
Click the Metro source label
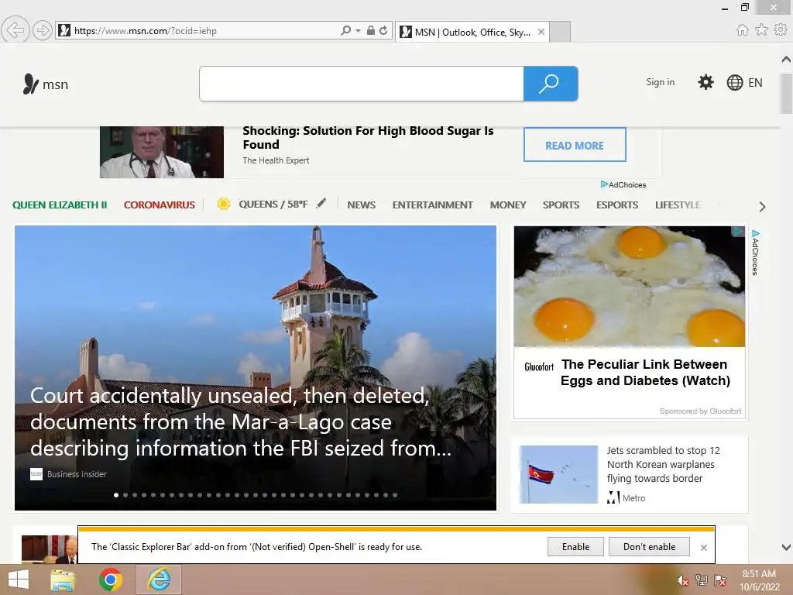tap(633, 498)
